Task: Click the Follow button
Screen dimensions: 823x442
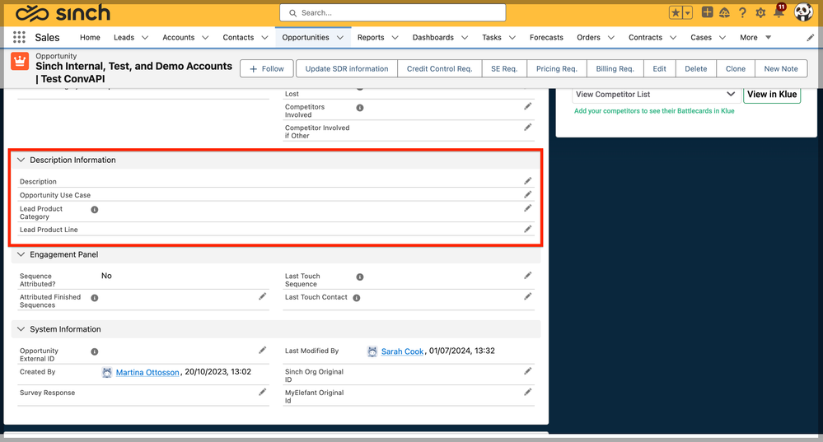Action: coord(267,68)
